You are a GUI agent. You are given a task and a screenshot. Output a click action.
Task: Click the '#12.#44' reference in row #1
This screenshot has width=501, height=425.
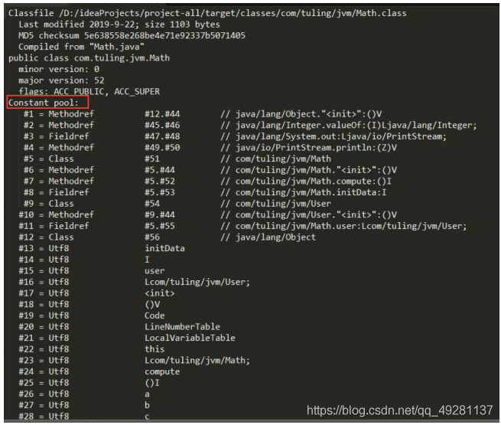tap(162, 114)
